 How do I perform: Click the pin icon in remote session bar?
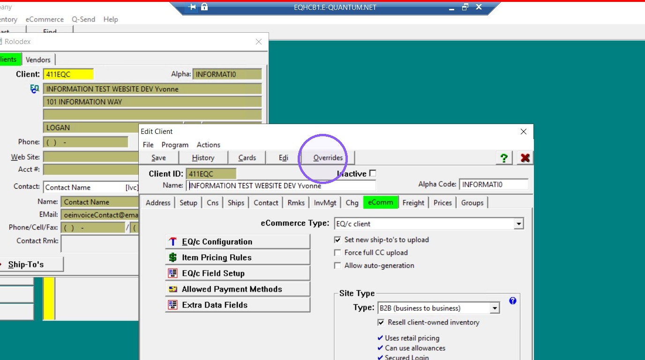192,7
